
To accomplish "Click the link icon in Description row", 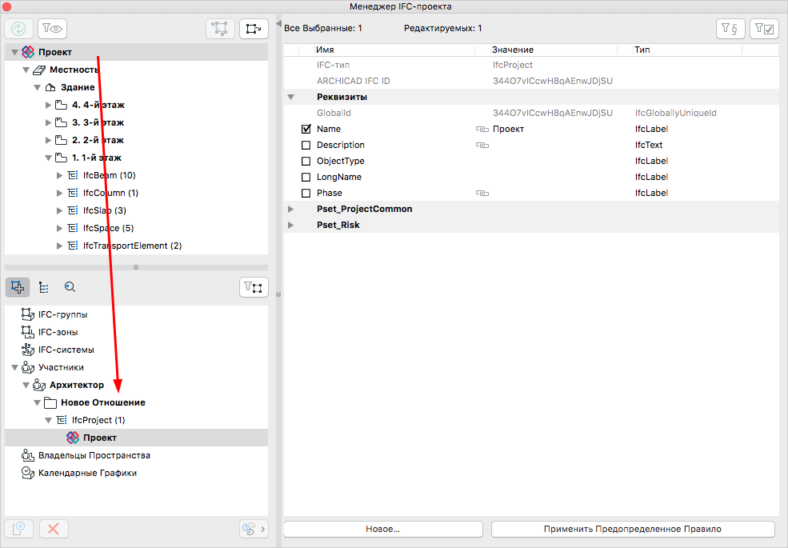I will click(482, 146).
